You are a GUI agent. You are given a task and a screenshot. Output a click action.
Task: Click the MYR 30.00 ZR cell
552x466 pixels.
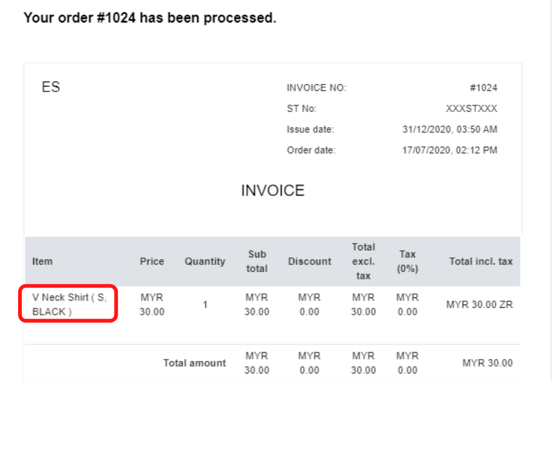click(x=480, y=304)
